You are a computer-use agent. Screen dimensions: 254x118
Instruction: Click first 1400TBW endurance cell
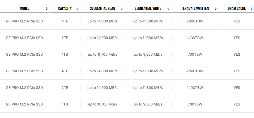point(195,38)
